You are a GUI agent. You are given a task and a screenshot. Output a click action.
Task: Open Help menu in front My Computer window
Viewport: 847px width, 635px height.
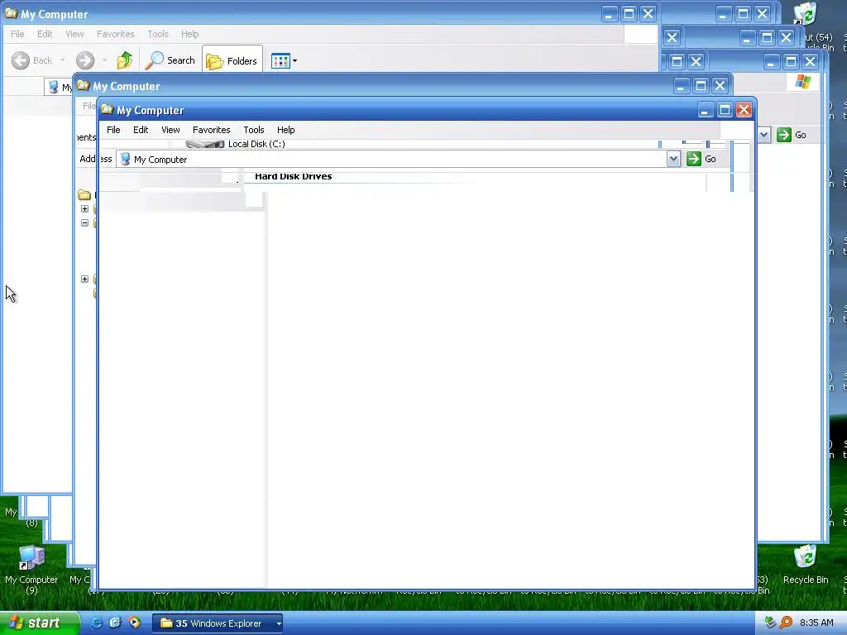point(285,130)
